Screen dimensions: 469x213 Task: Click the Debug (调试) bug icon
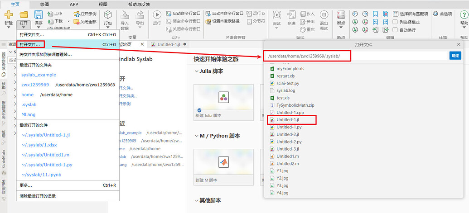point(277,14)
